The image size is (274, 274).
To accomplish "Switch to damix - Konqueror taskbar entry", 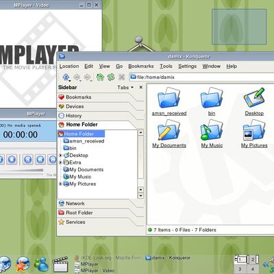I will (168, 258).
